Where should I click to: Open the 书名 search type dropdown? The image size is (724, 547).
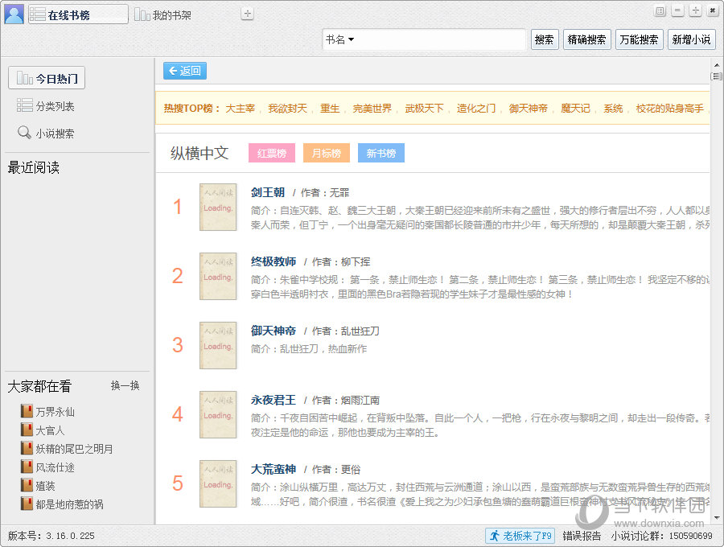(x=339, y=39)
